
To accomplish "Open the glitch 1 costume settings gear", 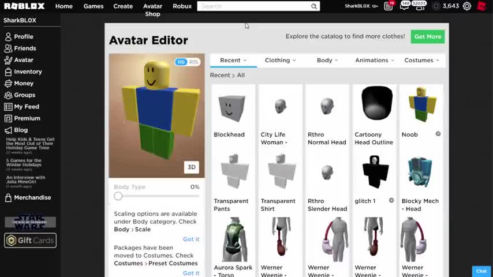I will point(391,200).
